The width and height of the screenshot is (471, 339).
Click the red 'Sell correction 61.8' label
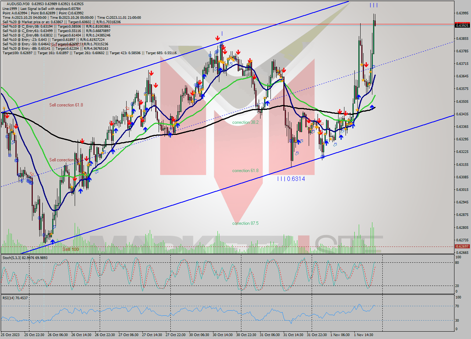[x=66, y=105]
